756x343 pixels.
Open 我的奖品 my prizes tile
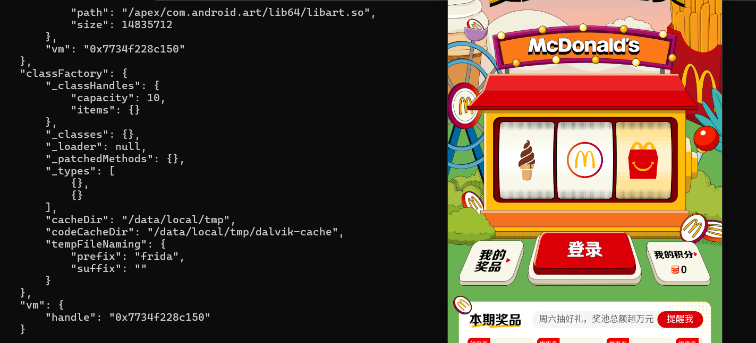point(490,261)
